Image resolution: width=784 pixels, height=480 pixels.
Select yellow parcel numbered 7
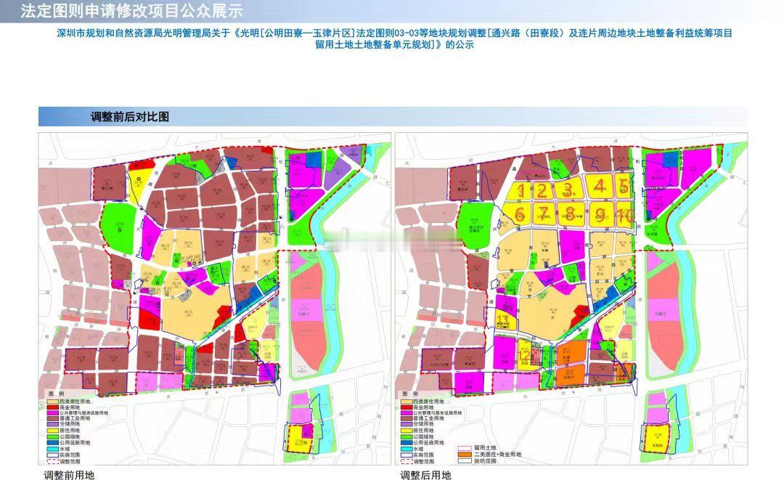coord(544,214)
